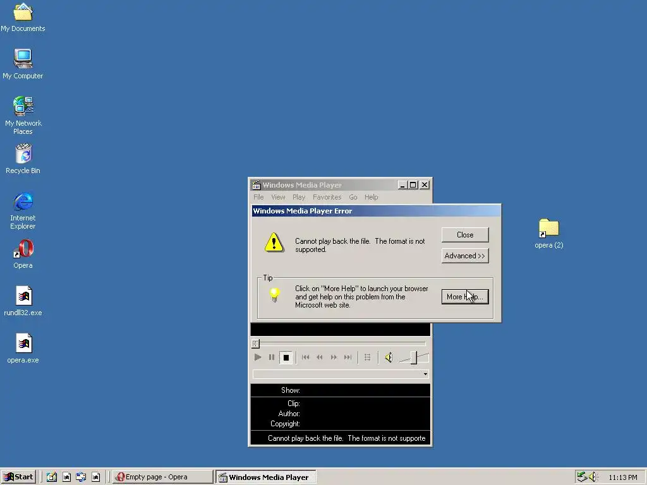This screenshot has height=485, width=647.
Task: Click the 'Clip:' label in Media Player
Action: (293, 404)
